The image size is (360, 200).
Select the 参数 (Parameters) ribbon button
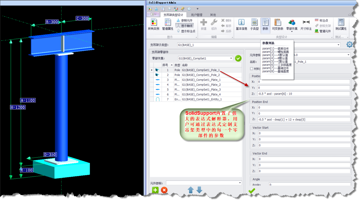coord(265,25)
